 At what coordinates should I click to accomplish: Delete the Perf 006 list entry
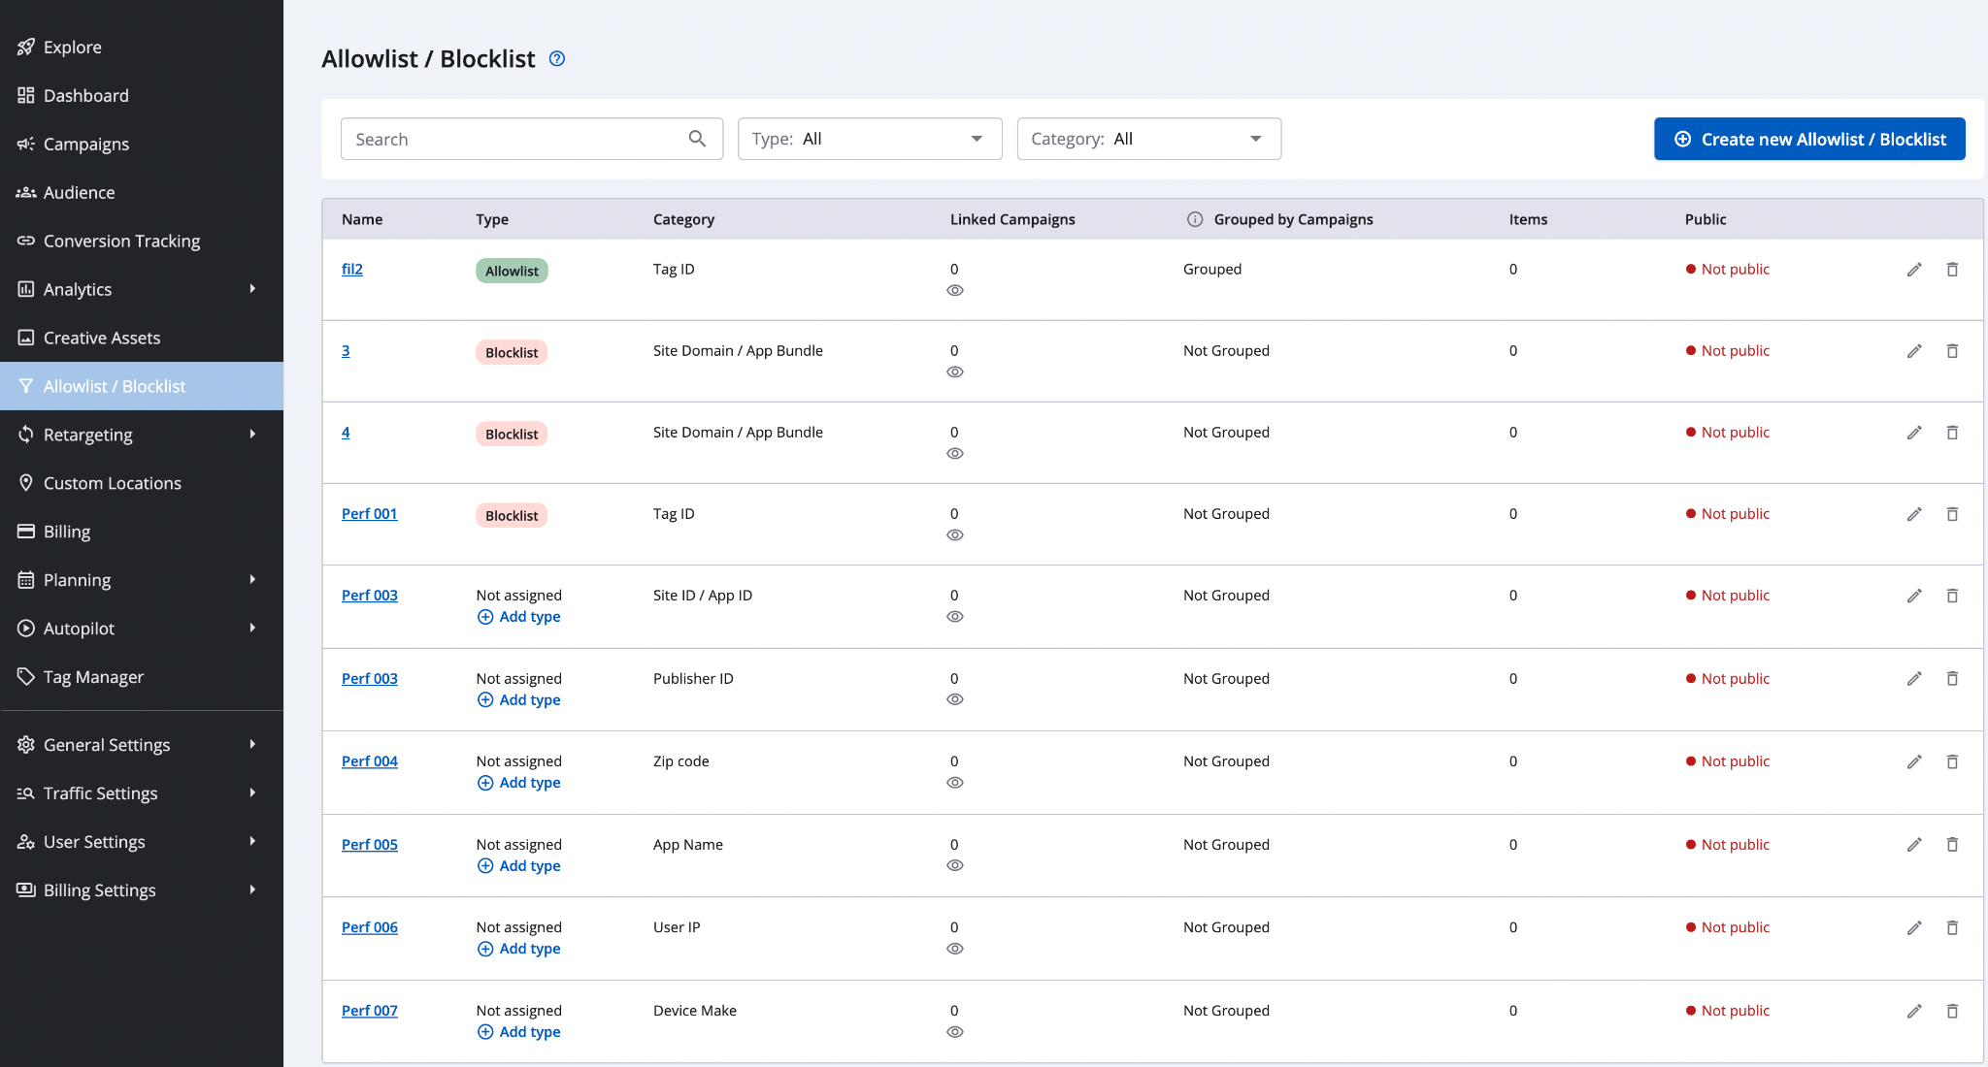coord(1952,927)
